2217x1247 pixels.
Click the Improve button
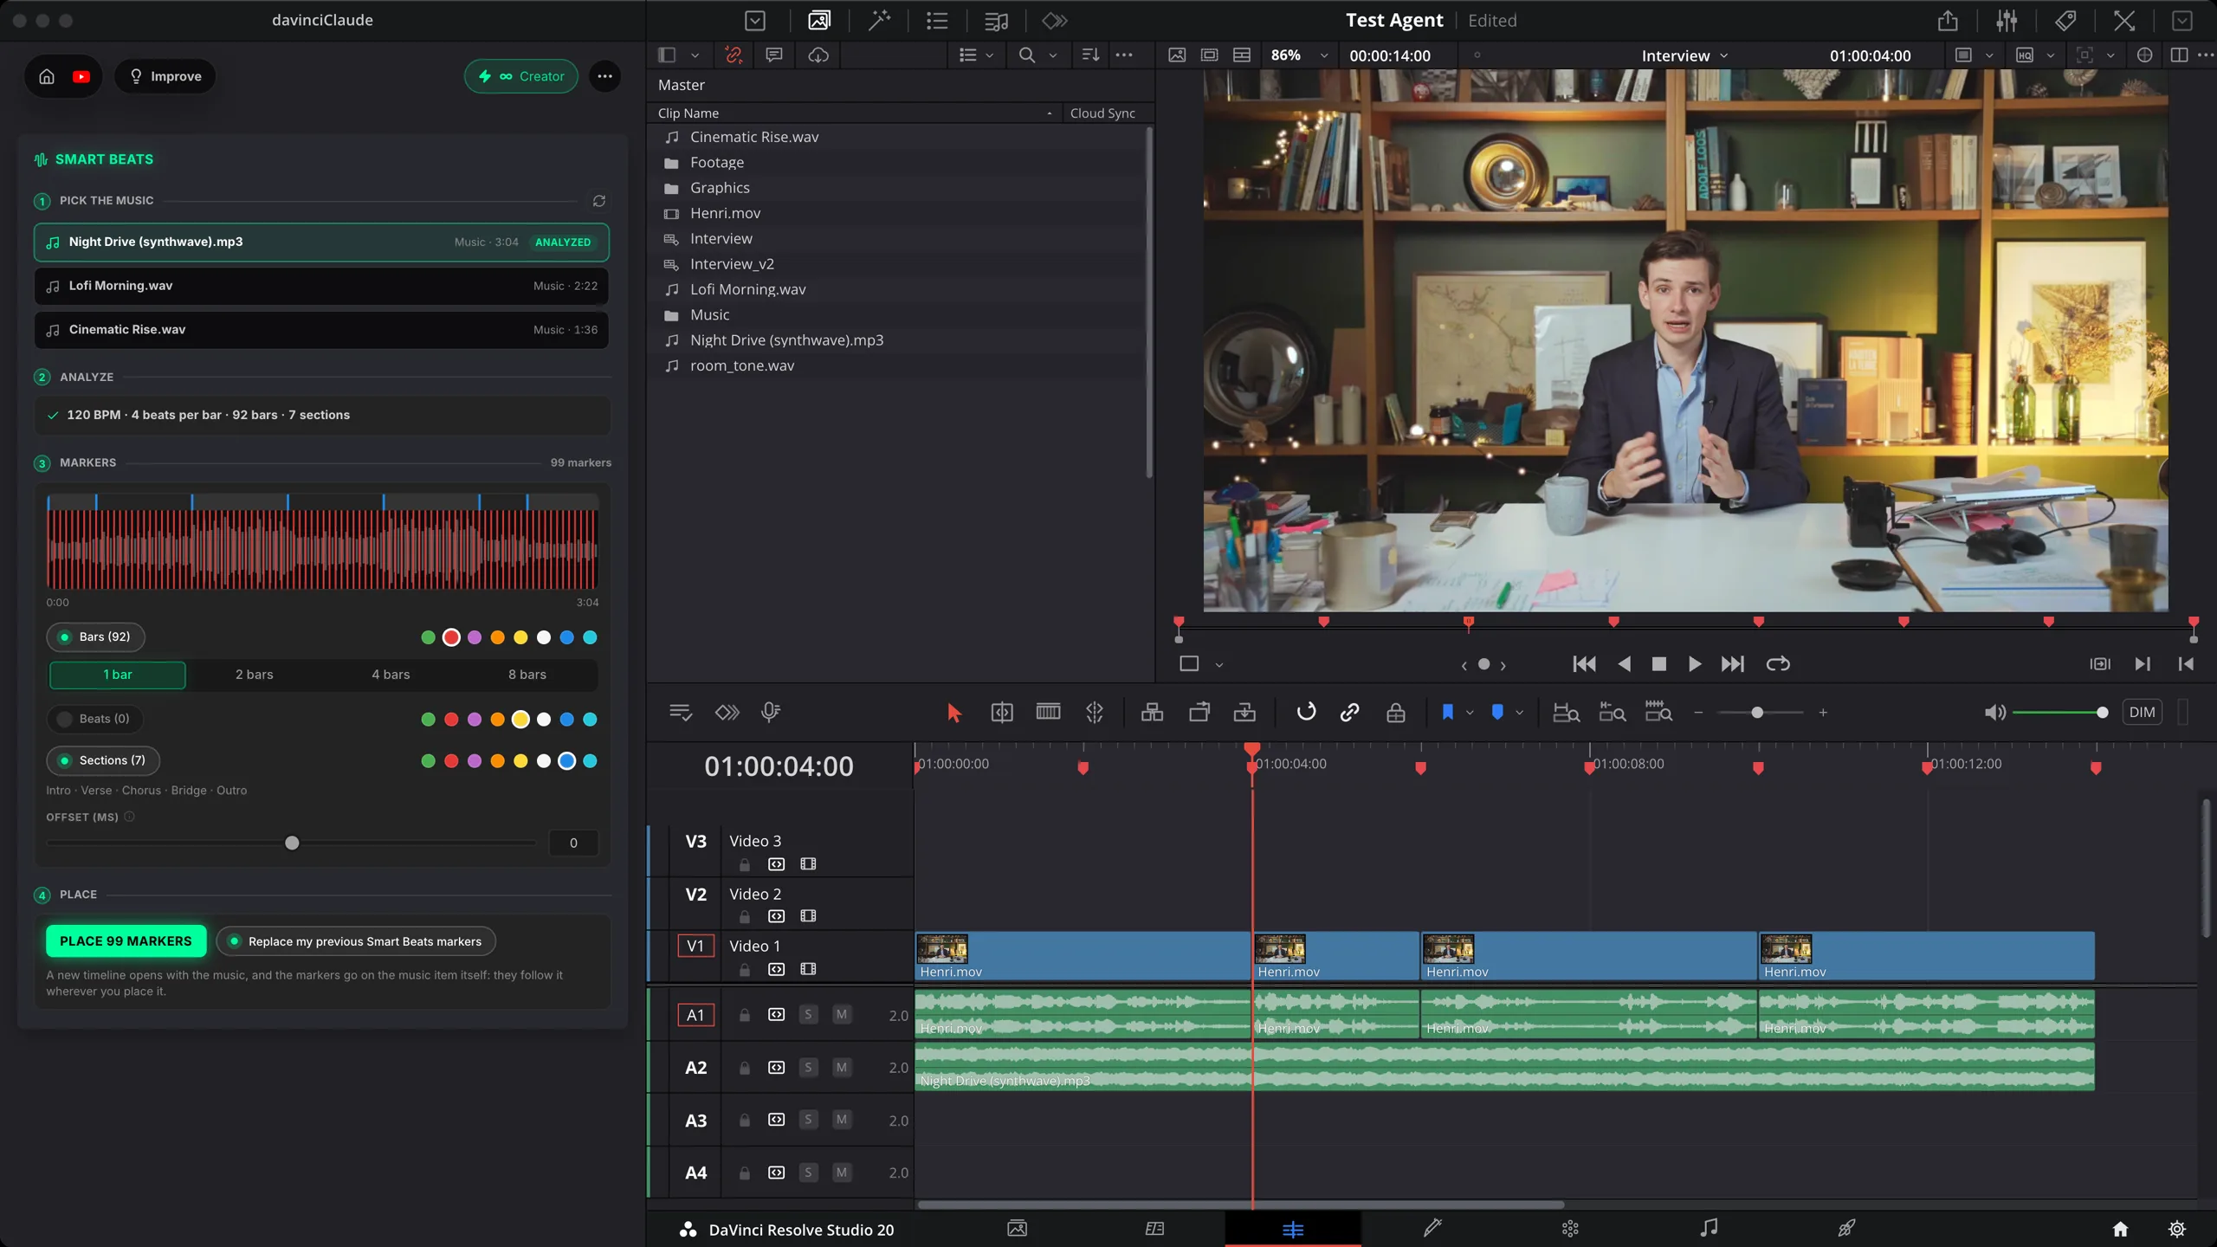pyautogui.click(x=165, y=76)
